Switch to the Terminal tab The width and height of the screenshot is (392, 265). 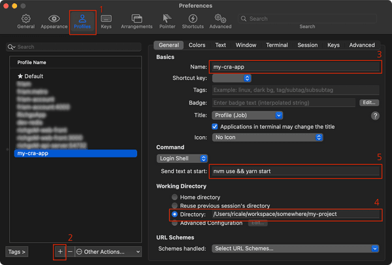pyautogui.click(x=277, y=45)
